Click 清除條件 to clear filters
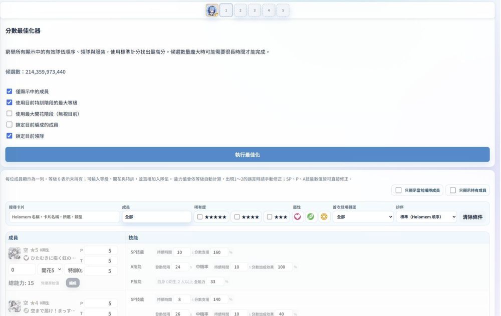 click(472, 217)
